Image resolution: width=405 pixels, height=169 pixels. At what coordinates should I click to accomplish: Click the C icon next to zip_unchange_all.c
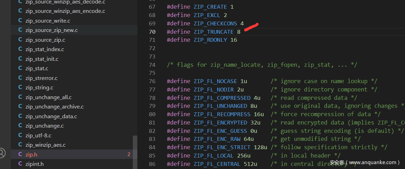20,97
